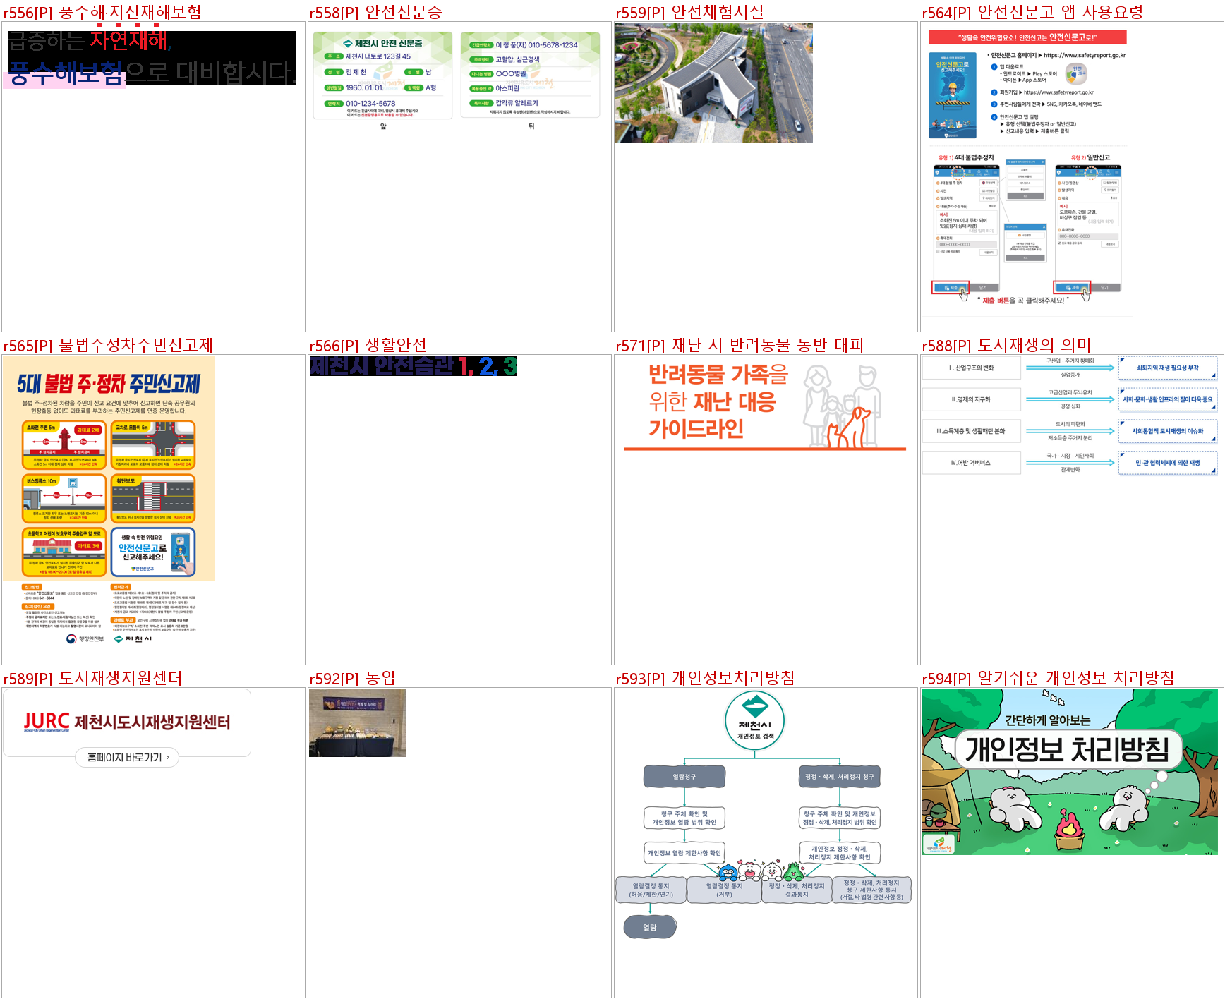Select the r559[P] 안전체험시설 label

click(x=690, y=12)
